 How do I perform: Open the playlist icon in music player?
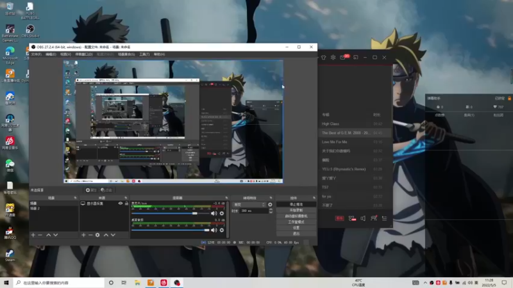point(384,218)
